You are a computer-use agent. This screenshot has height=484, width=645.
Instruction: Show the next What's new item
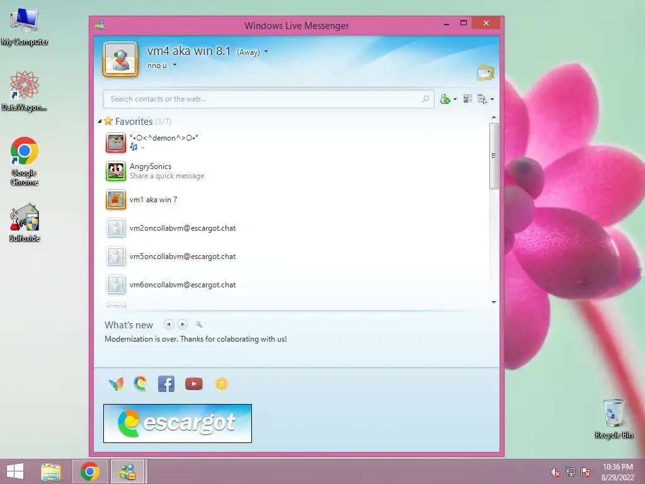coord(183,325)
